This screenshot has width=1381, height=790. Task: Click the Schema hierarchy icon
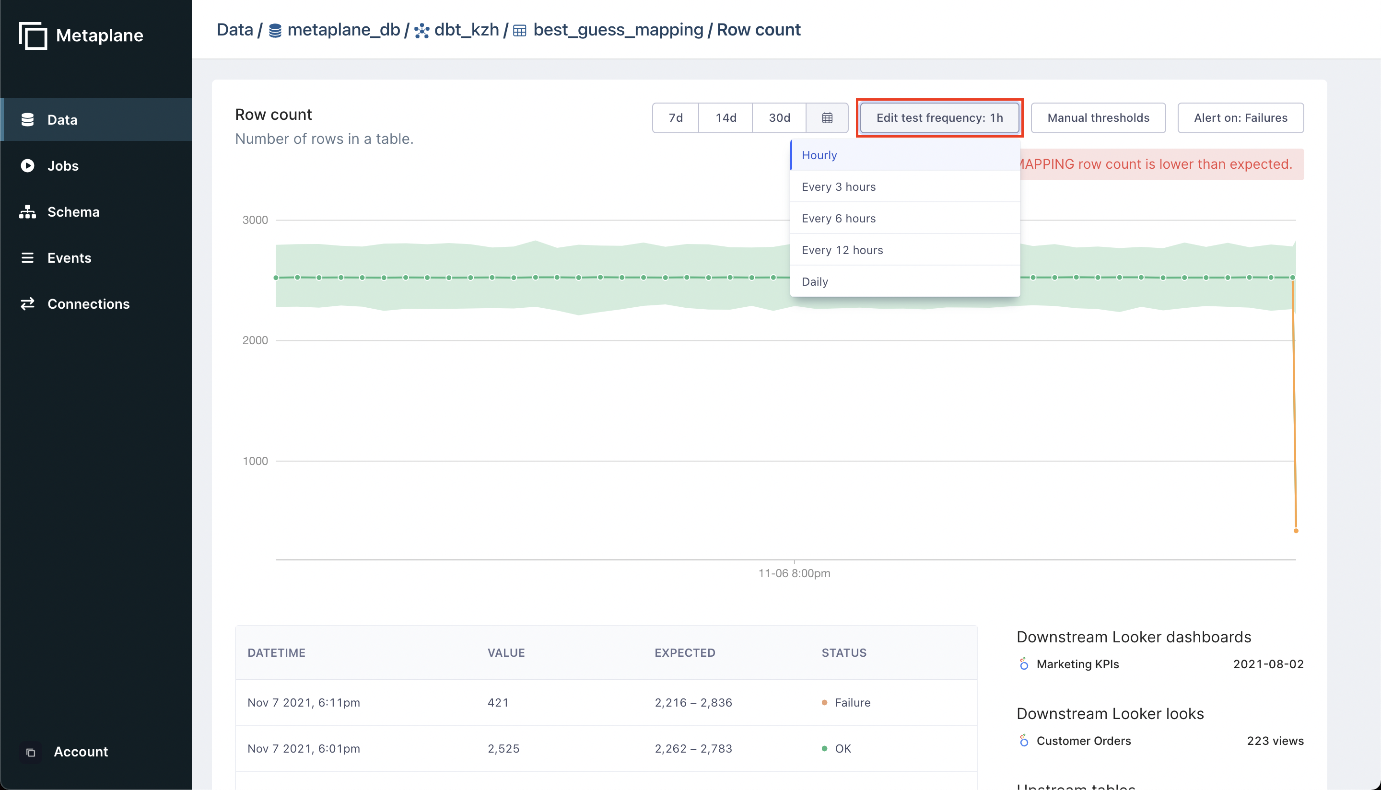click(x=28, y=211)
